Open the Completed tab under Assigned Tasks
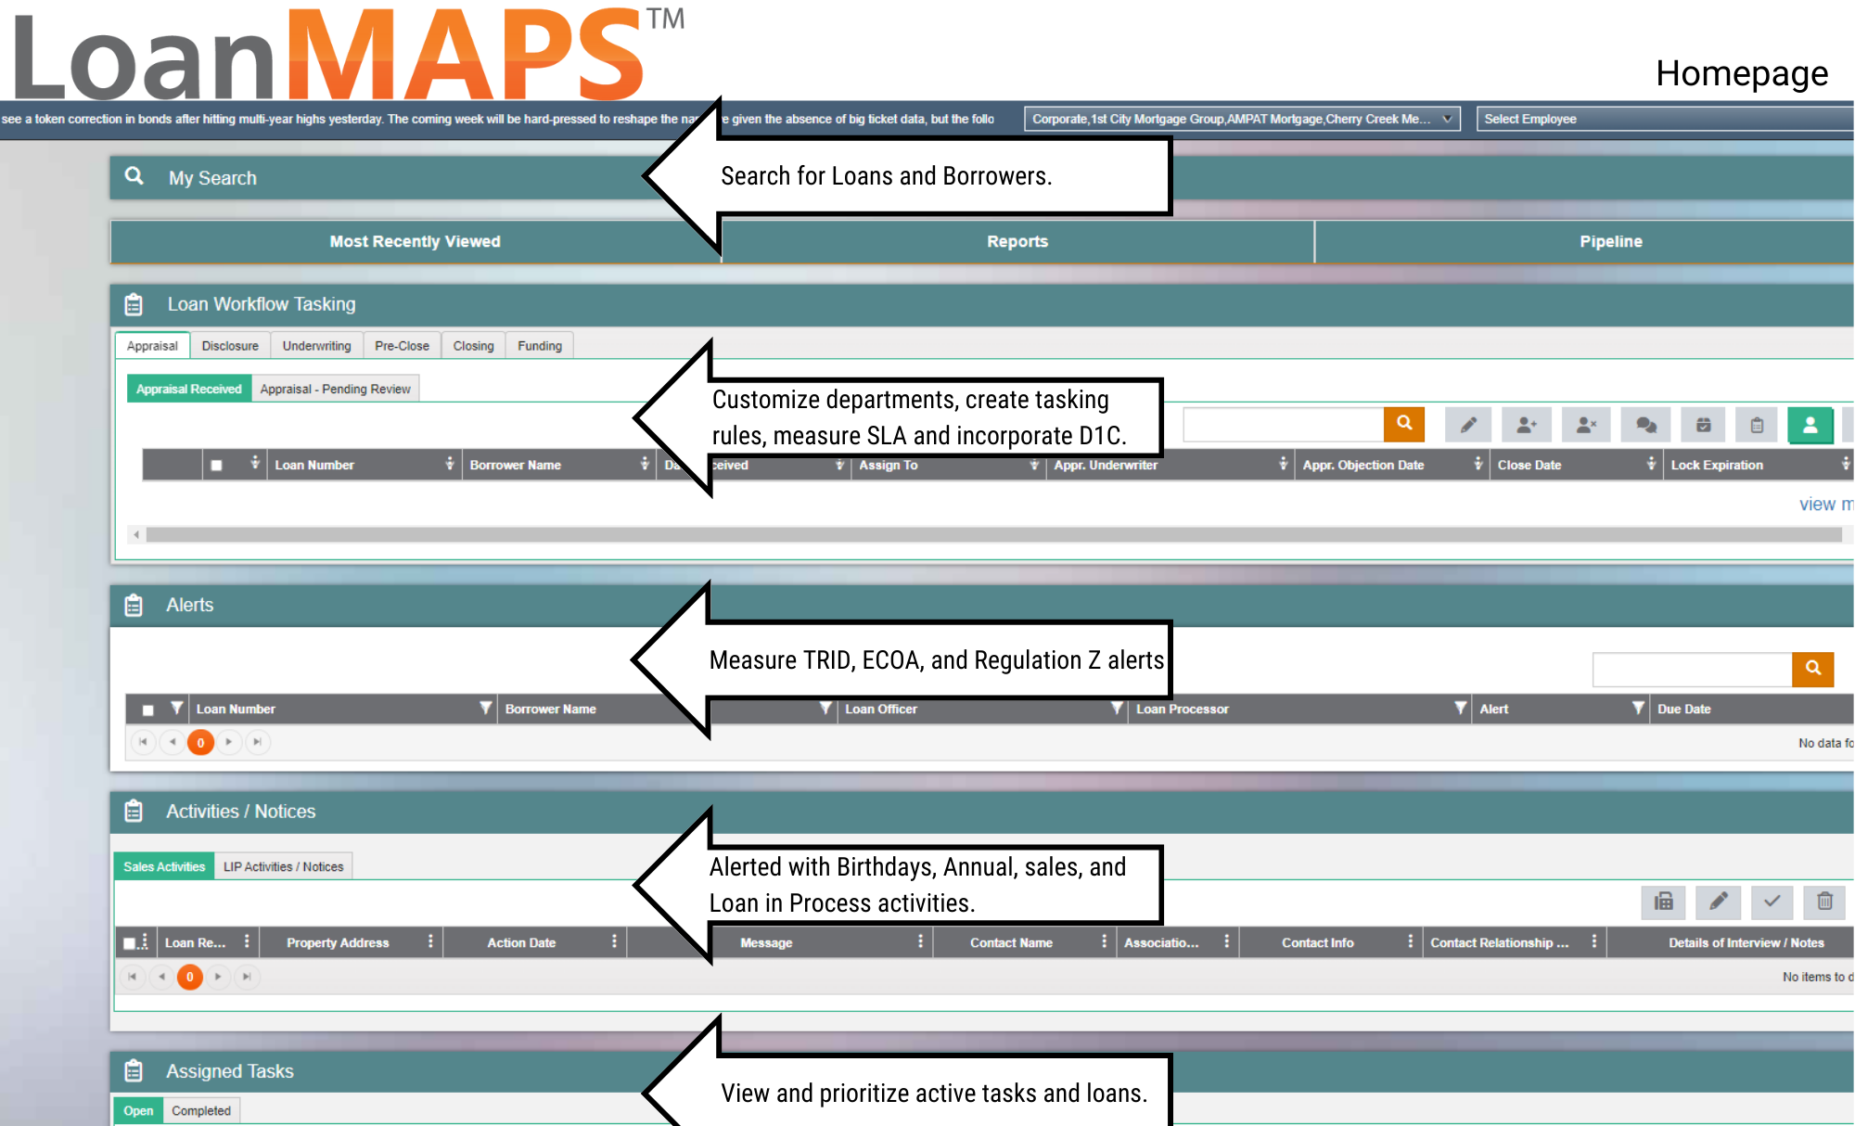 (201, 1110)
